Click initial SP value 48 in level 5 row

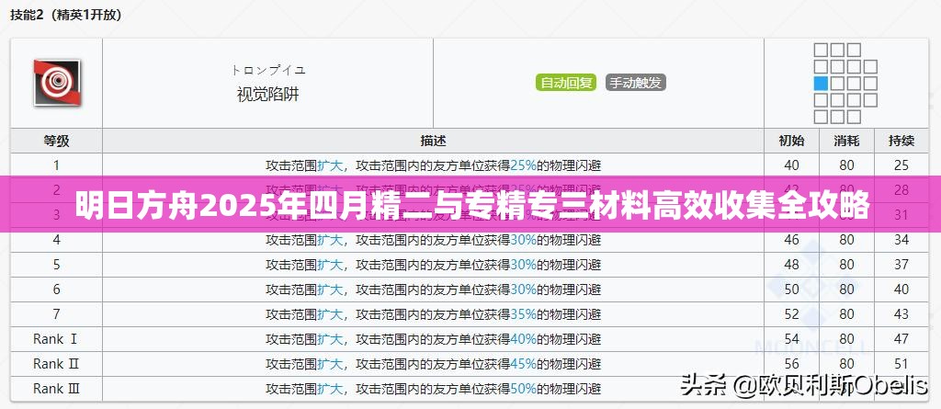pyautogui.click(x=791, y=265)
